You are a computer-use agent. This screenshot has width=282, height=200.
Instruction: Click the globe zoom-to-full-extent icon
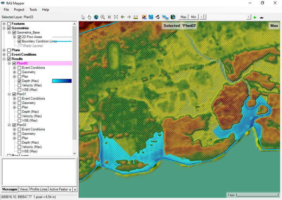pyautogui.click(x=96, y=17)
